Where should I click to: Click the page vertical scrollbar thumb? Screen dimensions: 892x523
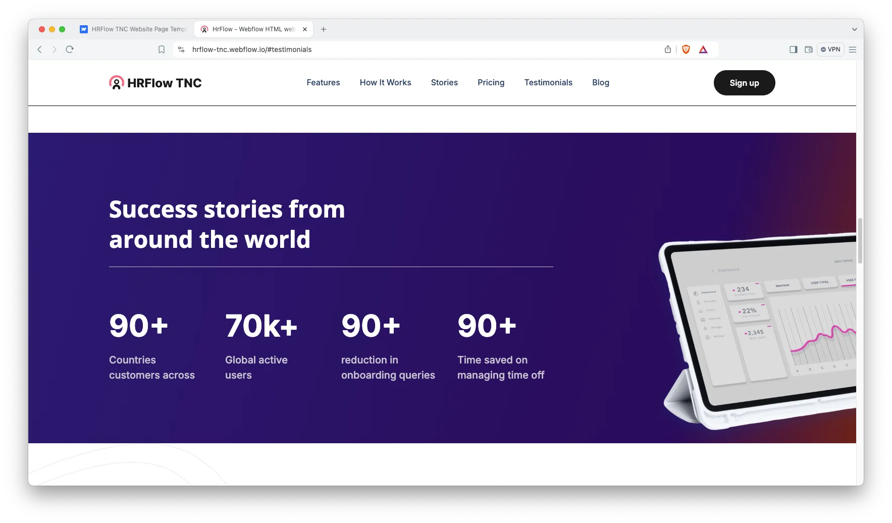pos(860,240)
